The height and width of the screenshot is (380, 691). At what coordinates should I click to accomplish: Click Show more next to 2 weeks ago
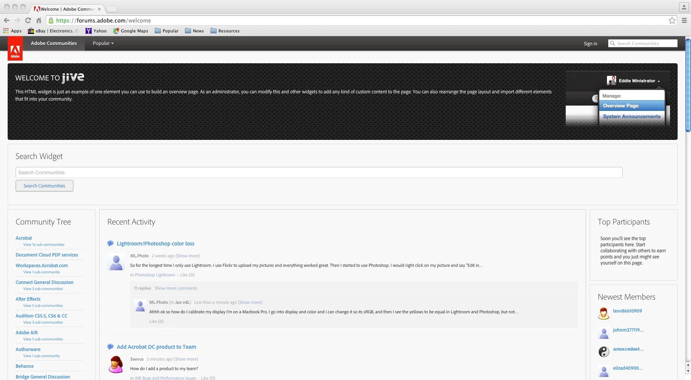pos(188,256)
